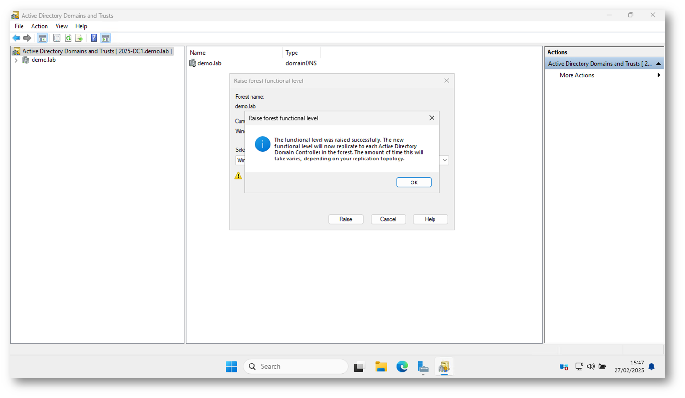Image resolution: width=685 pixels, height=398 pixels.
Task: Open the functional level dropdown arrow
Action: click(444, 160)
